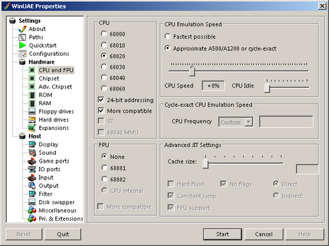Click the green Quickstart arrow icon
The image size is (329, 246).
tap(22, 45)
